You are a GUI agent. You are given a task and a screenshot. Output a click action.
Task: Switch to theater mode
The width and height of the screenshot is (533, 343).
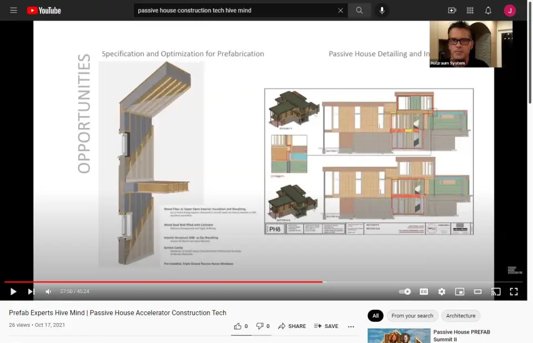pos(477,291)
